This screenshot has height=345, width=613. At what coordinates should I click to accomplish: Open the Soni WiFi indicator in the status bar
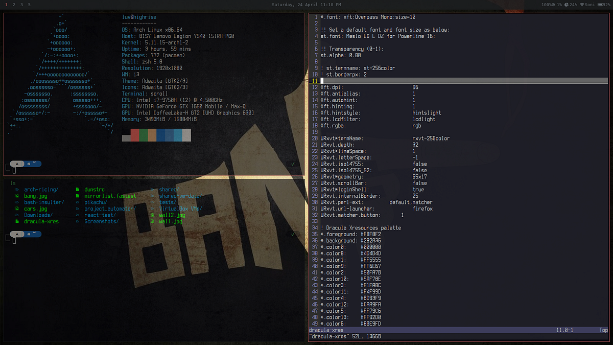(590, 4)
